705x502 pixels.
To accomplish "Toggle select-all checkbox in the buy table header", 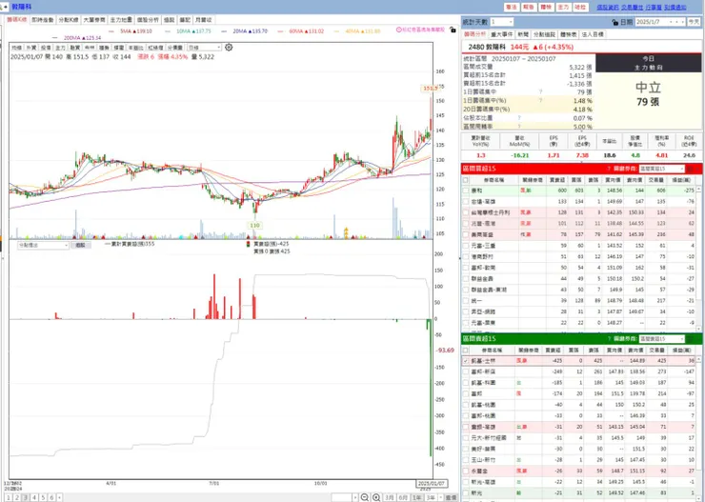I will tap(465, 180).
